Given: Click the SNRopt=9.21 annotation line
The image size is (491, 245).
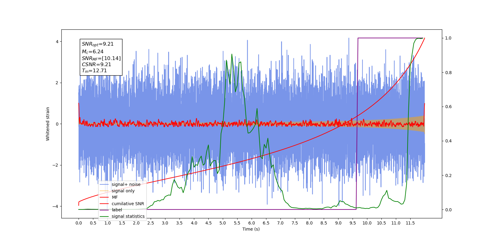Looking at the screenshot, I should point(98,44).
